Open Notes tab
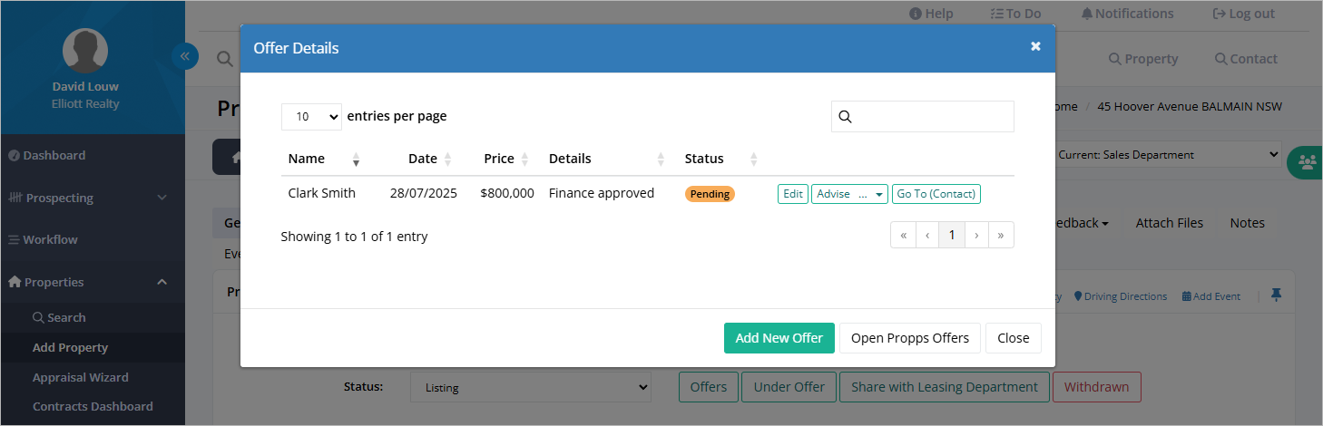Viewport: 1323px width, 426px height. (x=1248, y=223)
